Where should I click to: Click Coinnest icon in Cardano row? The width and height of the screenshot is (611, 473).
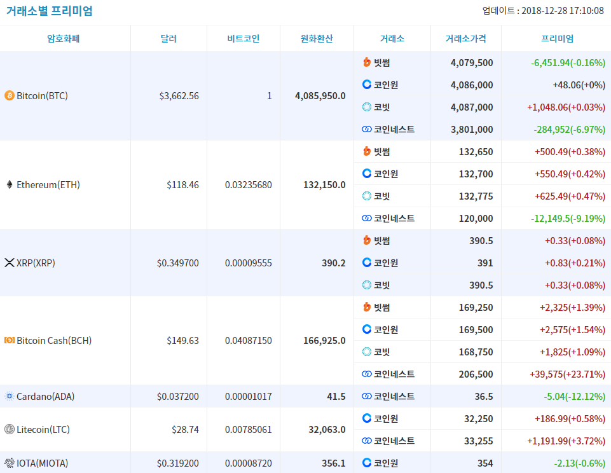367,396
